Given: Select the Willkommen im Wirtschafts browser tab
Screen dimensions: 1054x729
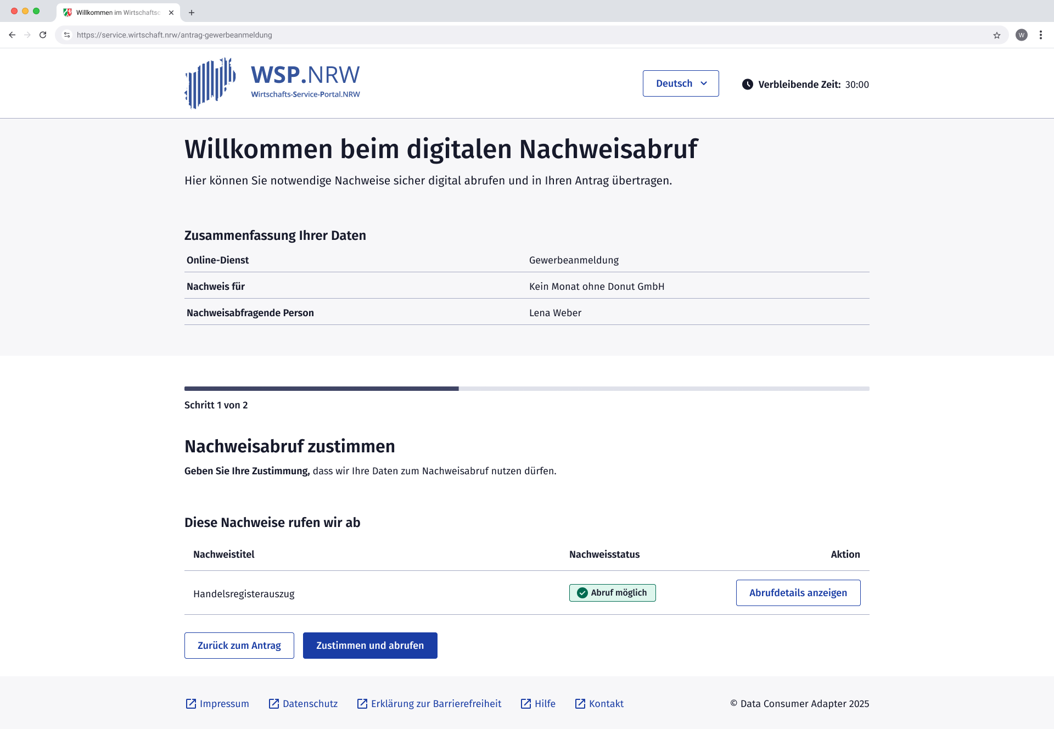Looking at the screenshot, I should [117, 13].
